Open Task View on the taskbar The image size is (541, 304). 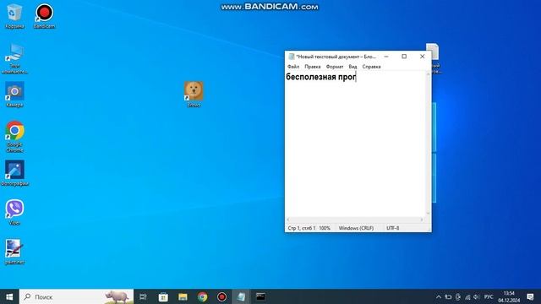[143, 296]
